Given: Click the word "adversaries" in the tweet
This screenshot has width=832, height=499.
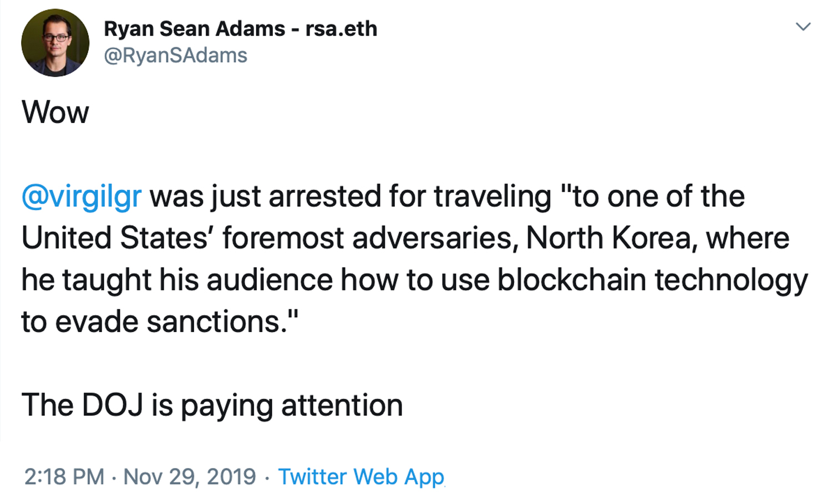Looking at the screenshot, I should coord(435,238).
